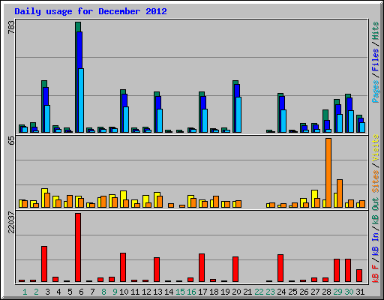The height and width of the screenshot is (300, 384).
Task: Click the orange Sites bar for day 29
Action: (x=340, y=193)
